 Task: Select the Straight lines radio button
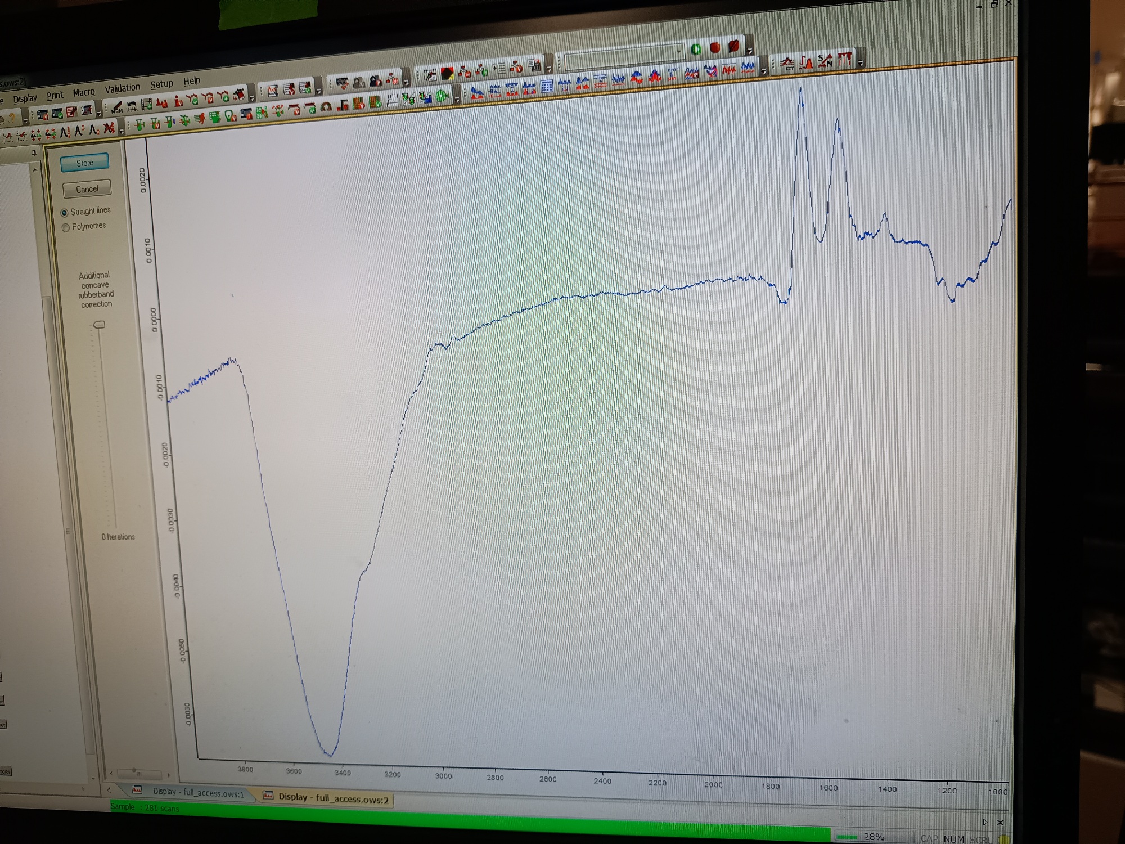65,213
